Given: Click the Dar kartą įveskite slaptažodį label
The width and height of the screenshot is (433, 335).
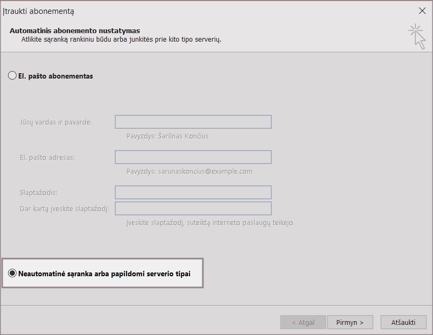Looking at the screenshot, I should [64, 208].
